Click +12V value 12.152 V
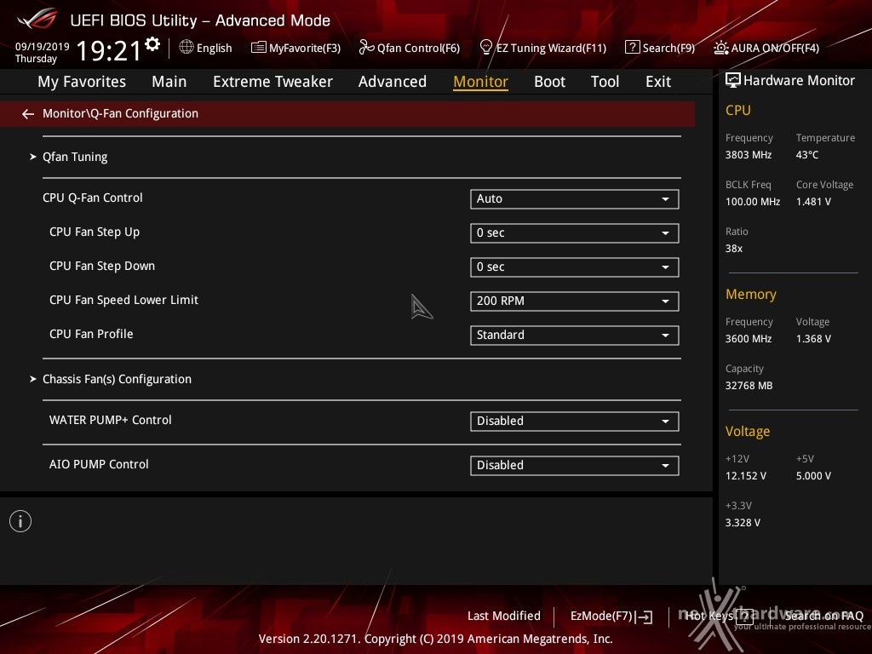872x654 pixels. (x=746, y=476)
